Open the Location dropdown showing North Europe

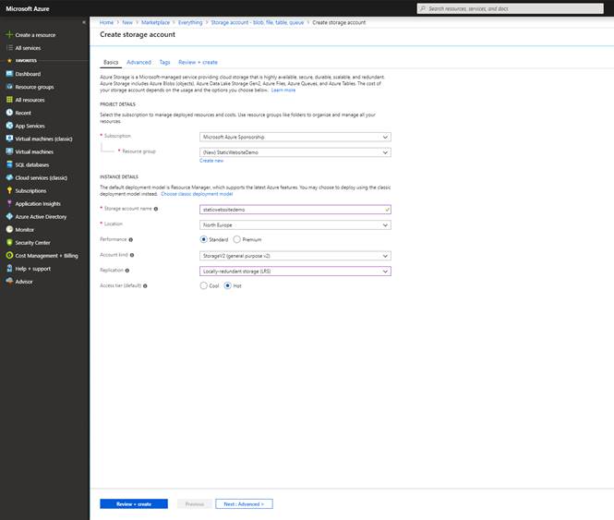[x=295, y=225]
